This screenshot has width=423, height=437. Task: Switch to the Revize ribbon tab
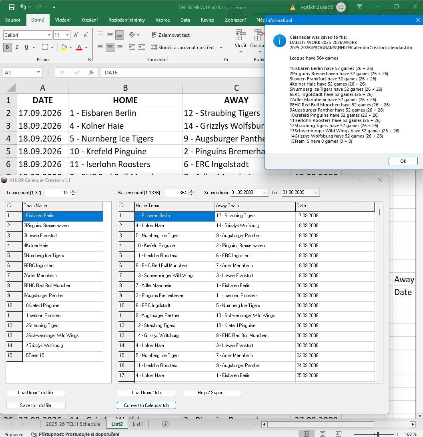pyautogui.click(x=207, y=20)
